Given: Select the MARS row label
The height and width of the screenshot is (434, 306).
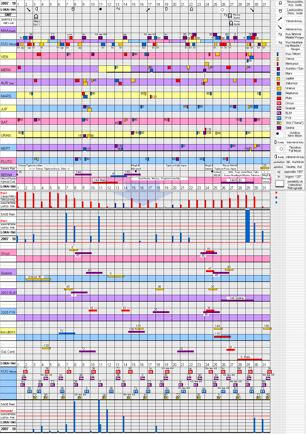Looking at the screenshot, I should pos(6,96).
